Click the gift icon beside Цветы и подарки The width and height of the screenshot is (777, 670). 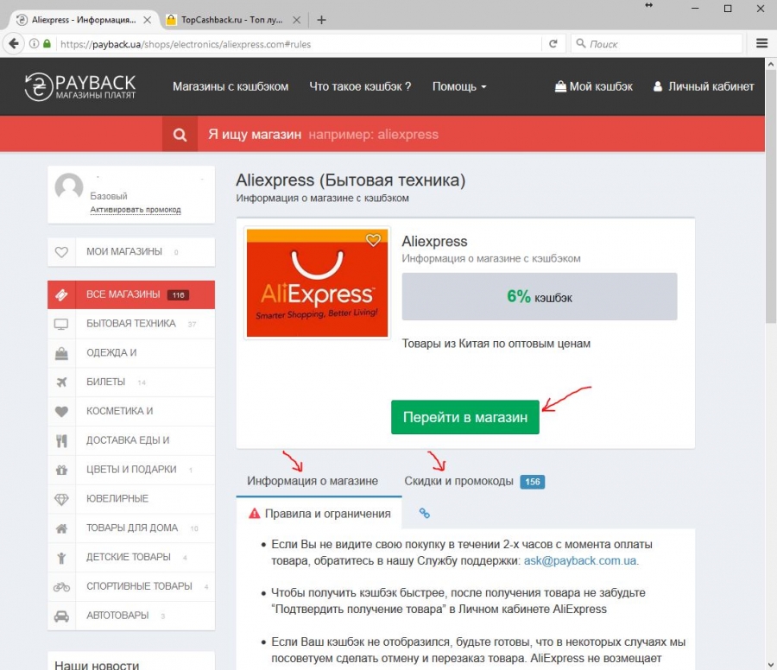click(x=61, y=470)
